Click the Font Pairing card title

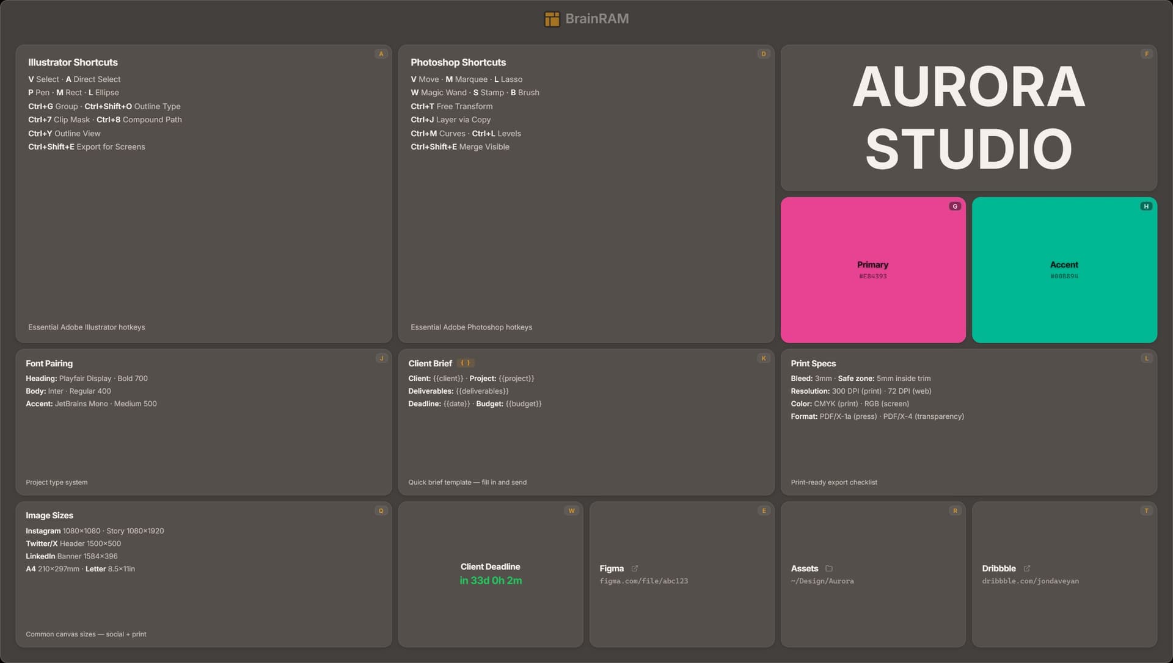(x=49, y=363)
